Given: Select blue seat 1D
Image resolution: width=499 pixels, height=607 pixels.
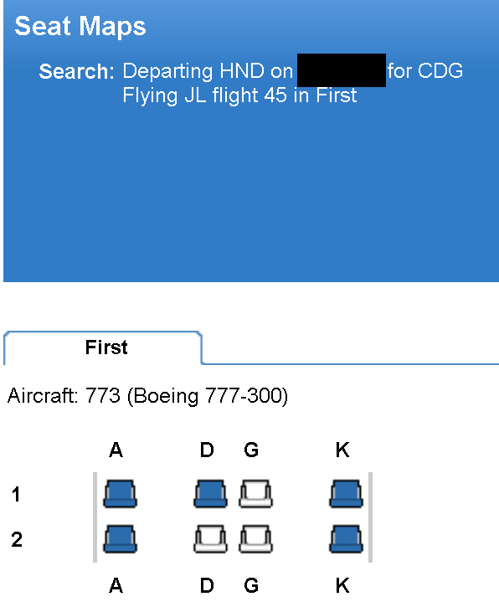Looking at the screenshot, I should 210,494.
